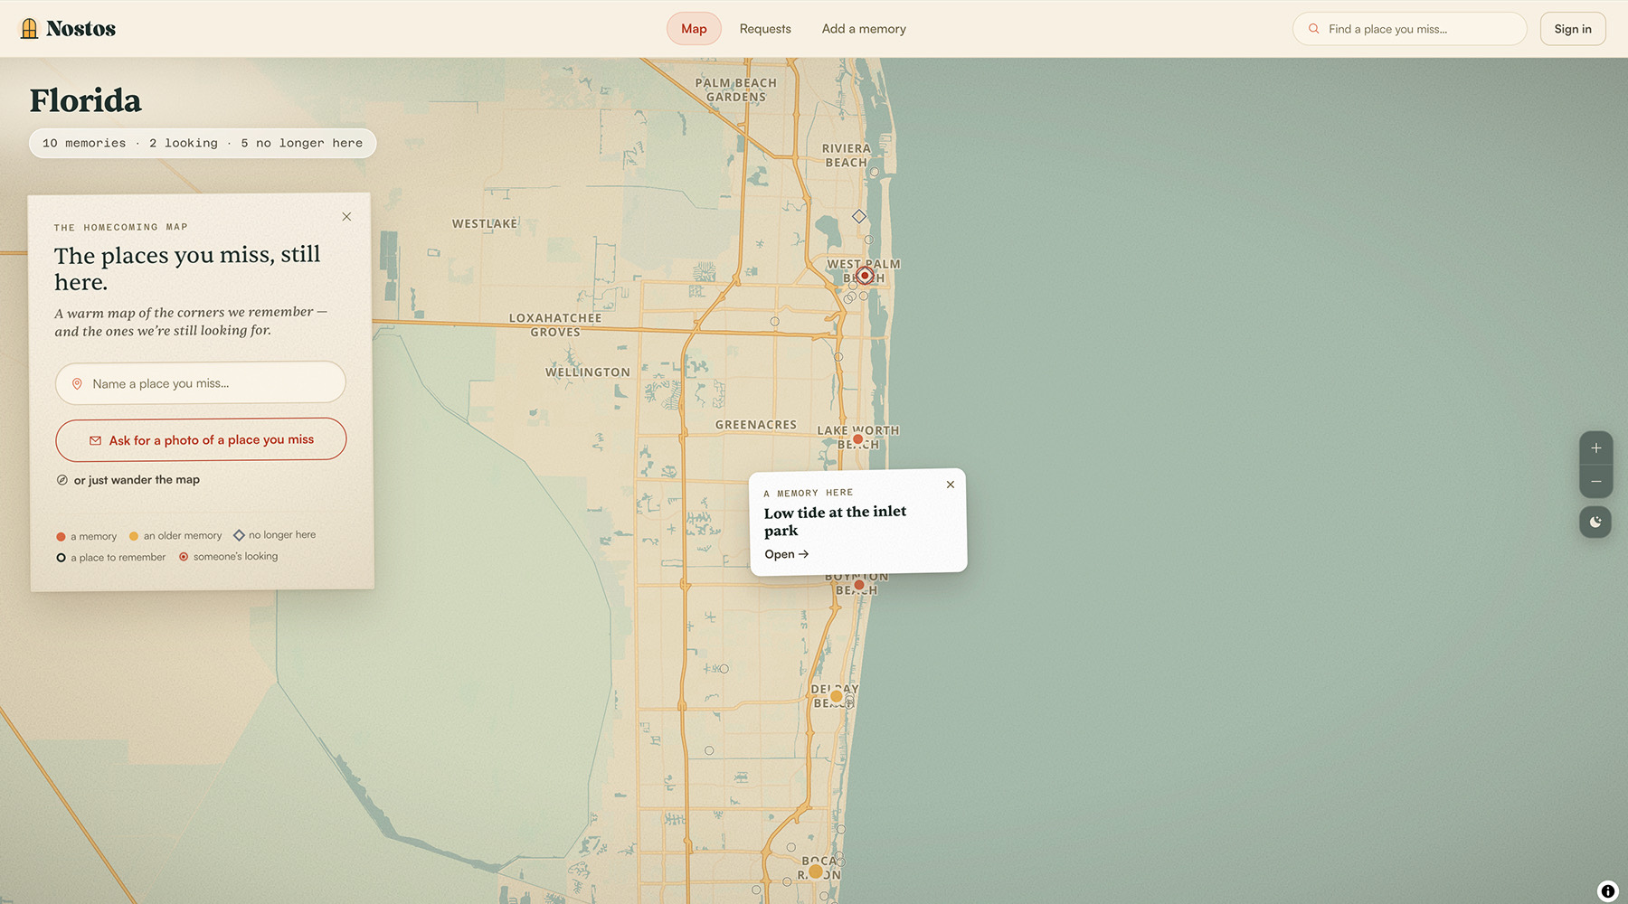1628x904 pixels.
Task: Focus the 'Find a place you miss' search field
Action: tap(1410, 29)
